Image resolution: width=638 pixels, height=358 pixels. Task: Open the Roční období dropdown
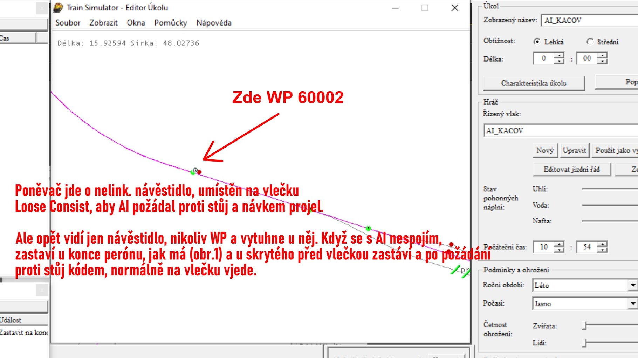[633, 285]
